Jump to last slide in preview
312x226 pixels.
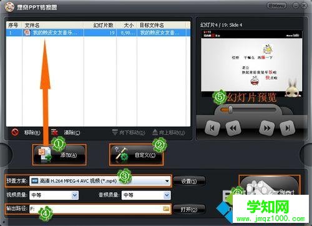[288, 128]
